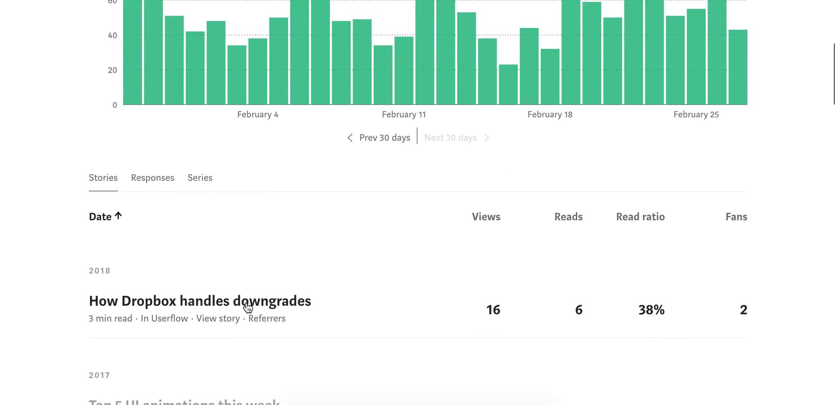Click the 16 views value
The height and width of the screenshot is (405, 835).
[493, 310]
